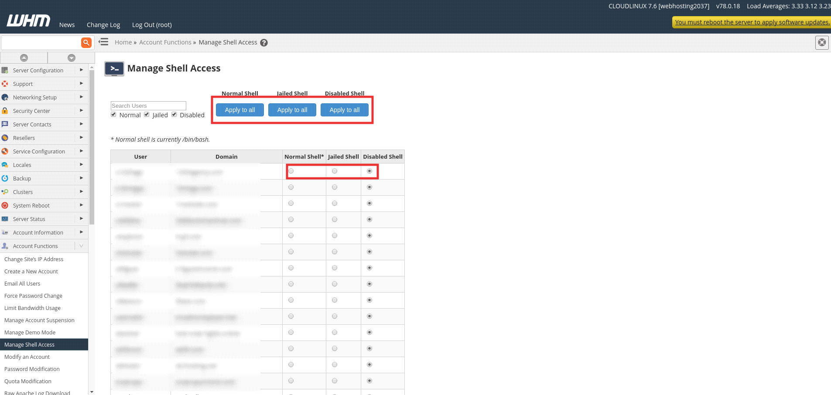Click the System Reboot power icon
The height and width of the screenshot is (395, 831).
pos(5,205)
